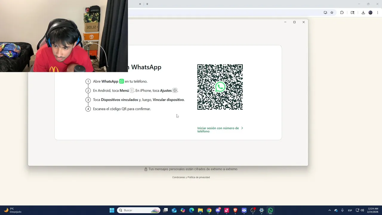Open TikTok from the taskbar
The width and height of the screenshot is (382, 215).
[x=227, y=210]
